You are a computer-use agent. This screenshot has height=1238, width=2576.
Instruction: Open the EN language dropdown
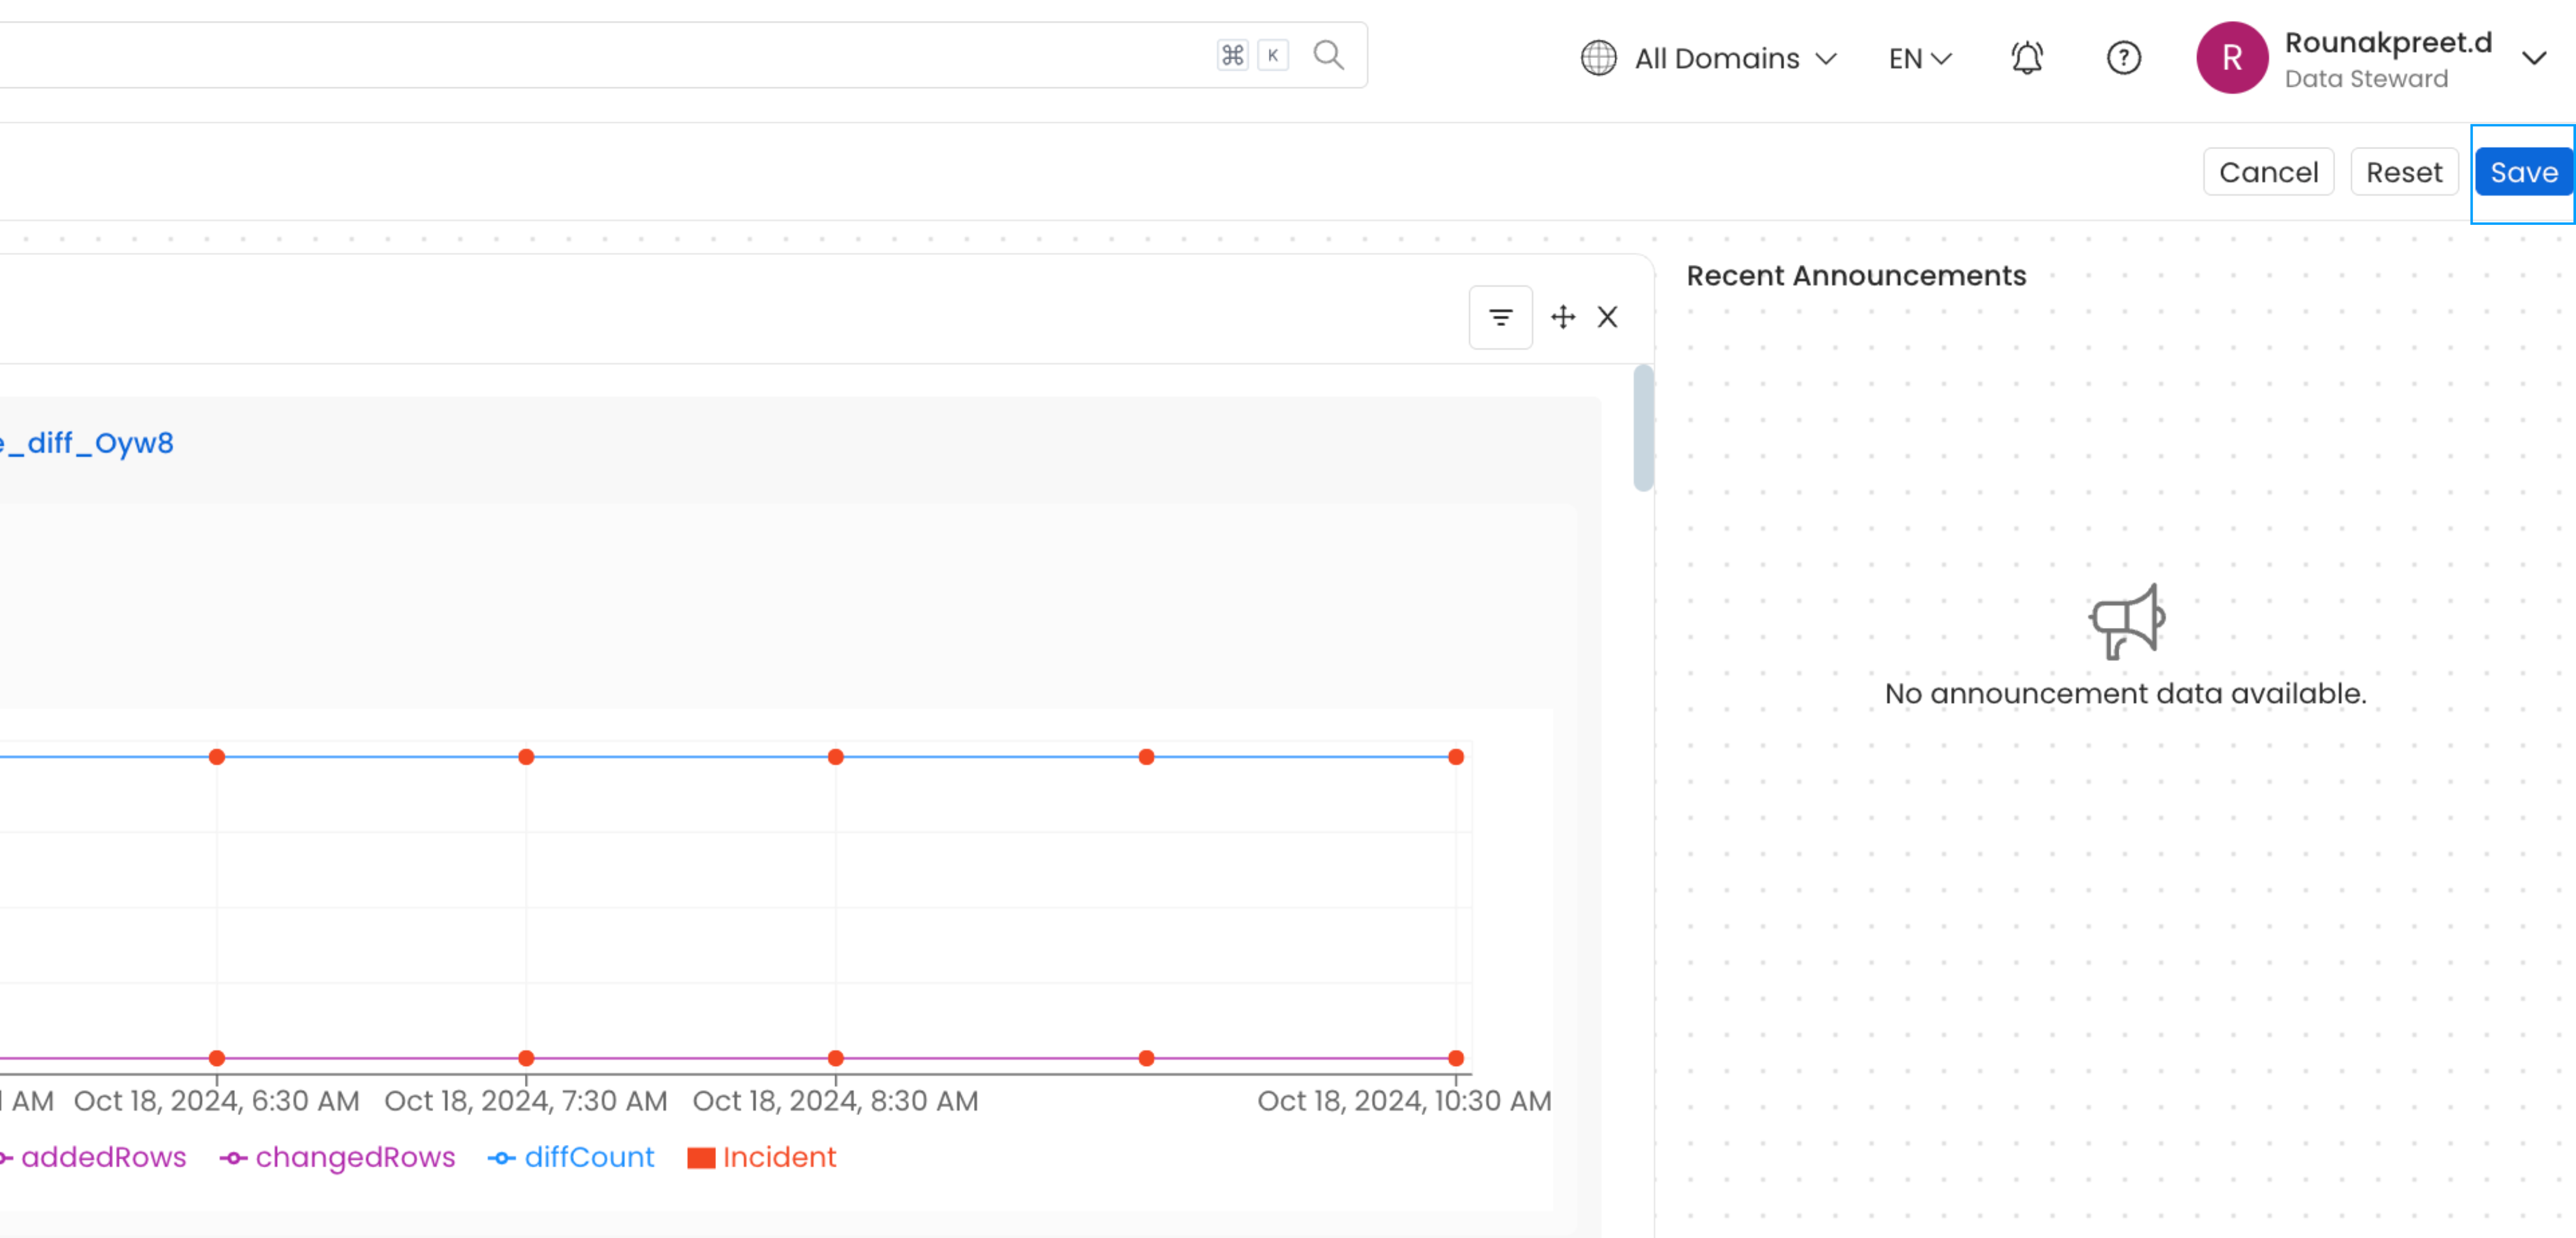click(1920, 58)
